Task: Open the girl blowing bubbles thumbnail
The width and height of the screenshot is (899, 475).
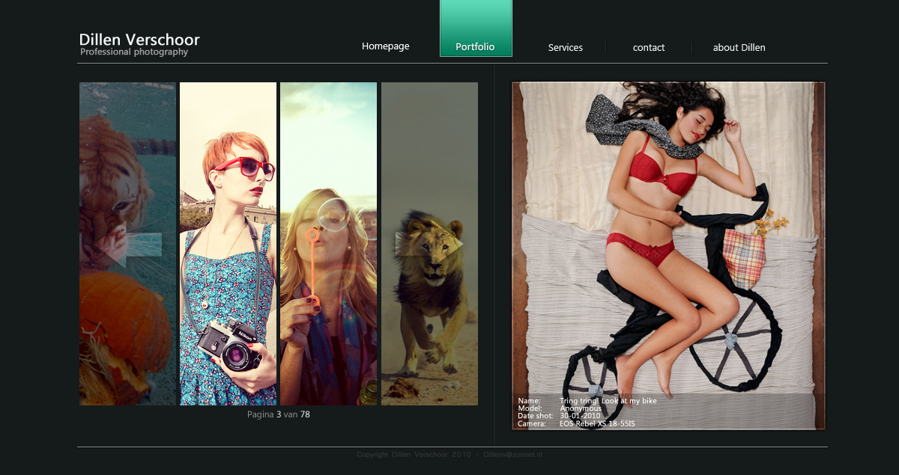Action: [x=328, y=244]
